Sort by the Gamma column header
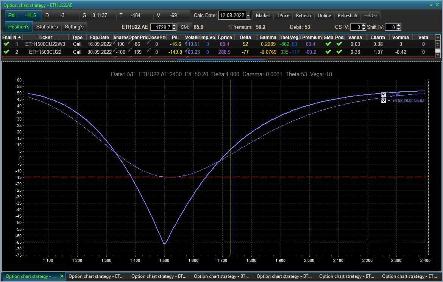 (268, 38)
